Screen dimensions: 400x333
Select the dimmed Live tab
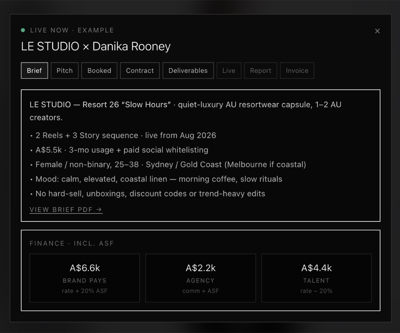coord(229,70)
